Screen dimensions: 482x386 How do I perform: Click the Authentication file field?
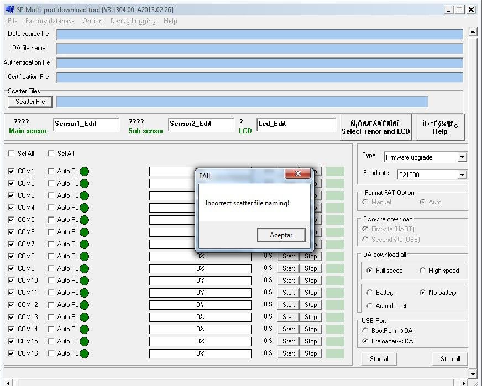click(x=260, y=63)
